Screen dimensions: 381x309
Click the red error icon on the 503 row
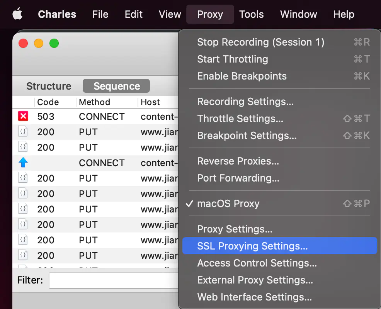(x=23, y=116)
